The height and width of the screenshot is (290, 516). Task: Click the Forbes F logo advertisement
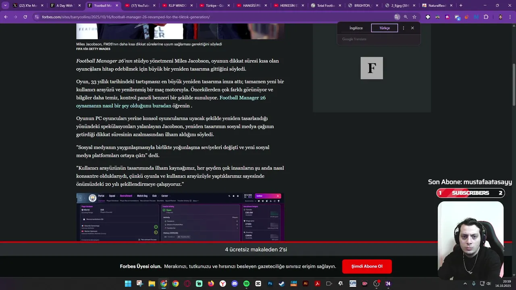pos(372,68)
